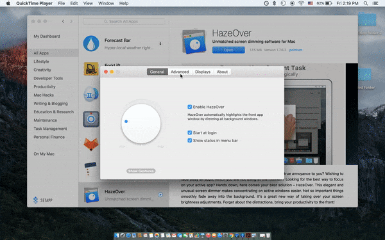Image resolution: width=385 pixels, height=240 pixels.
Task: Click the Forecast Bar droplet icon
Action: [x=91, y=44]
